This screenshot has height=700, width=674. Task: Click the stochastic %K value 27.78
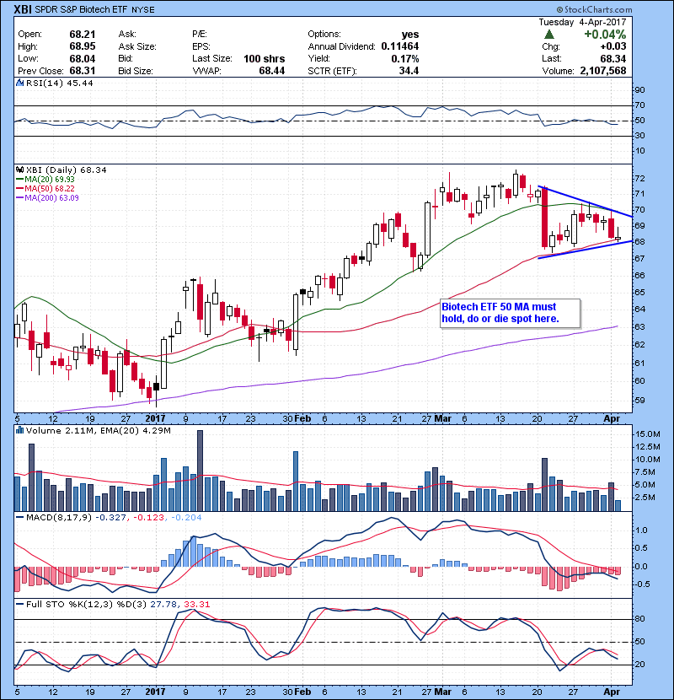(163, 605)
